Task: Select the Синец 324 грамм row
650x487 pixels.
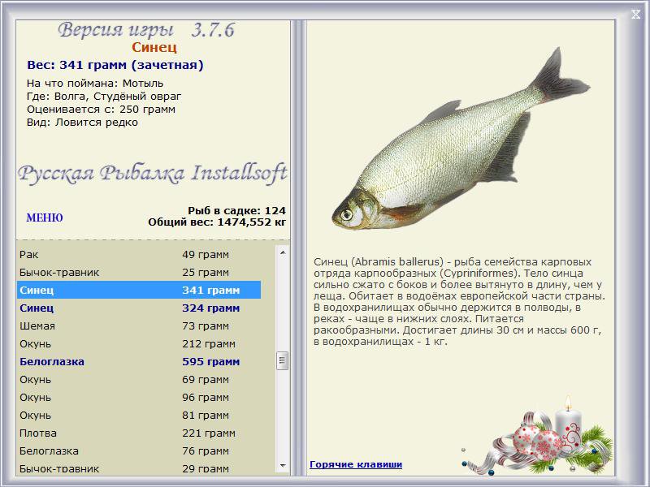Action: pos(139,308)
